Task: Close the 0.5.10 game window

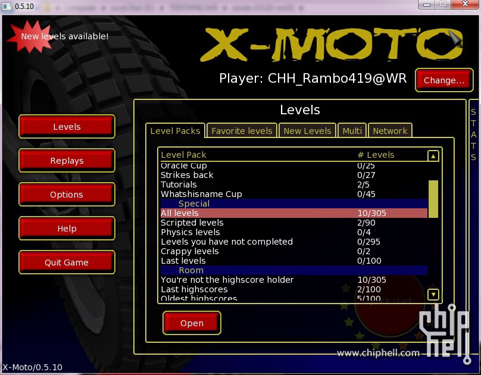Action: (465, 4)
